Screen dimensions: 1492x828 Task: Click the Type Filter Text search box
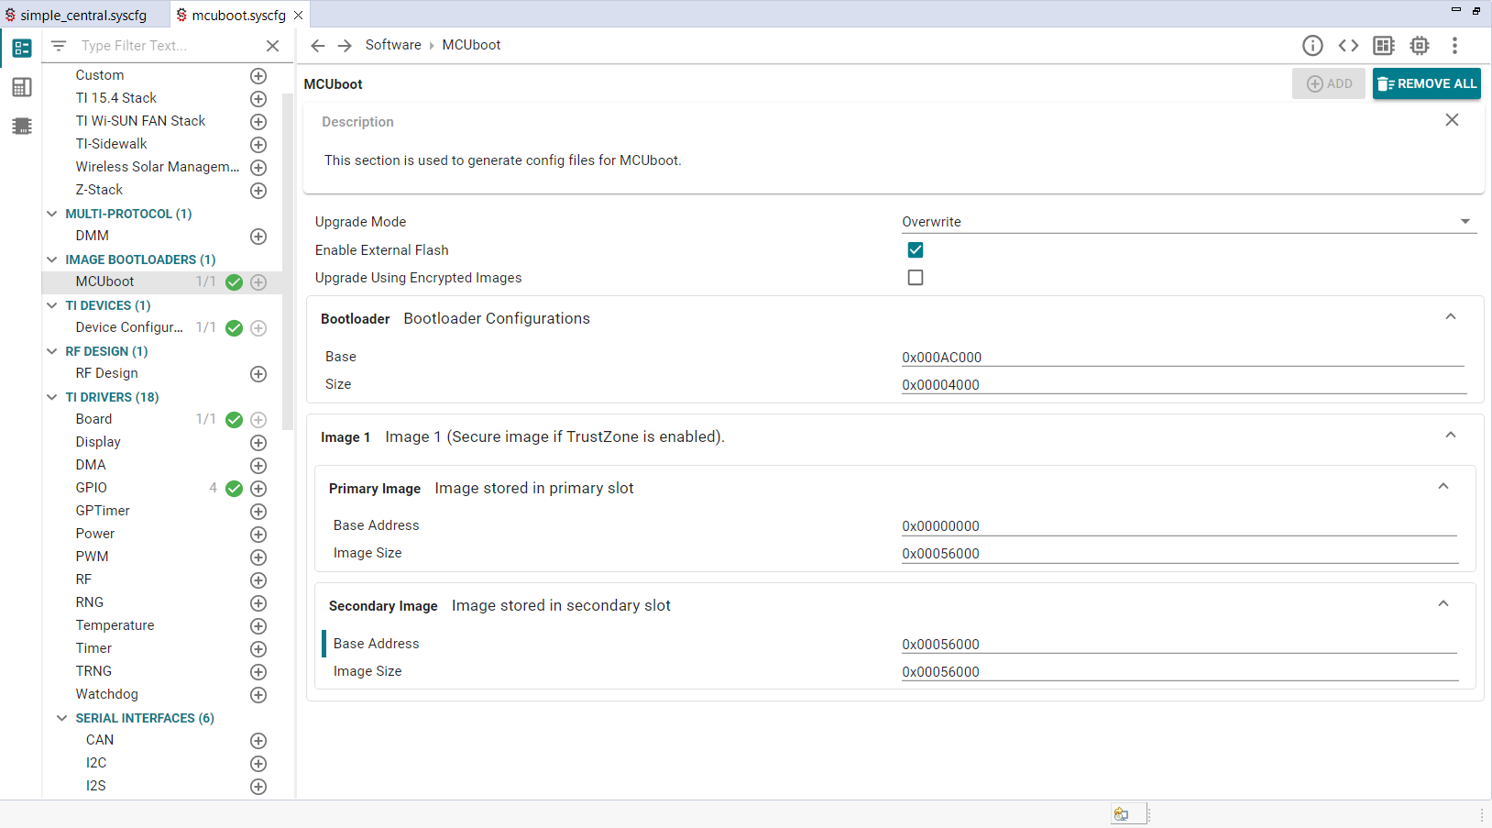[x=168, y=46]
